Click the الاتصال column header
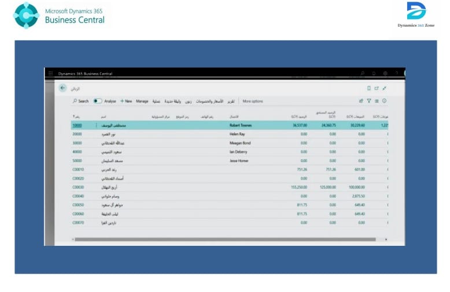The image size is (450, 292). (234, 117)
